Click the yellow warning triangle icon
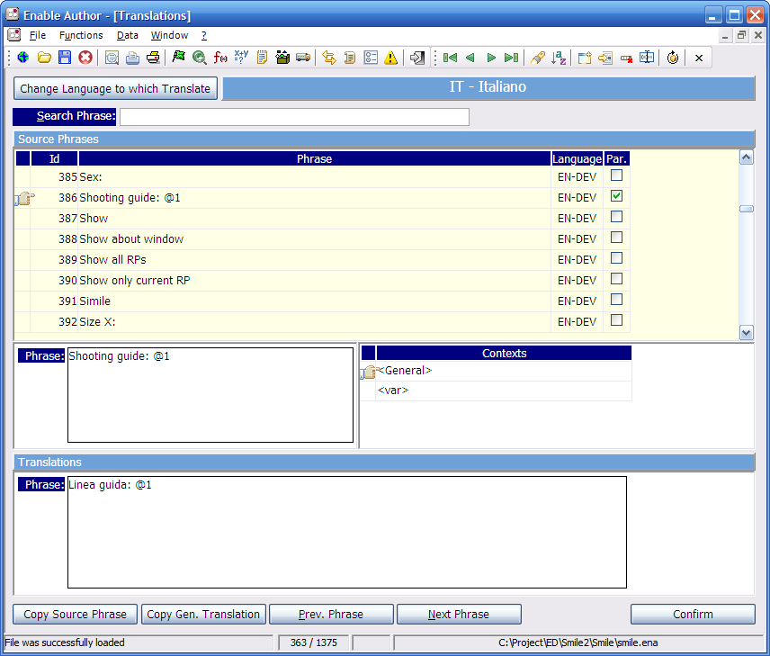The image size is (770, 656). point(390,58)
